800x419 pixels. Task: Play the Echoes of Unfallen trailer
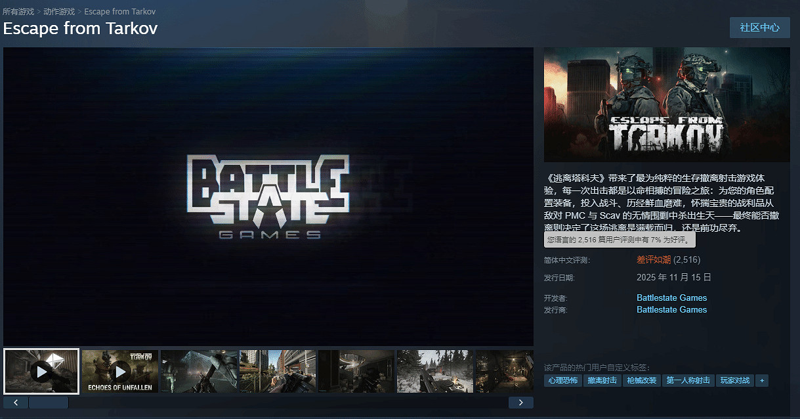(120, 372)
